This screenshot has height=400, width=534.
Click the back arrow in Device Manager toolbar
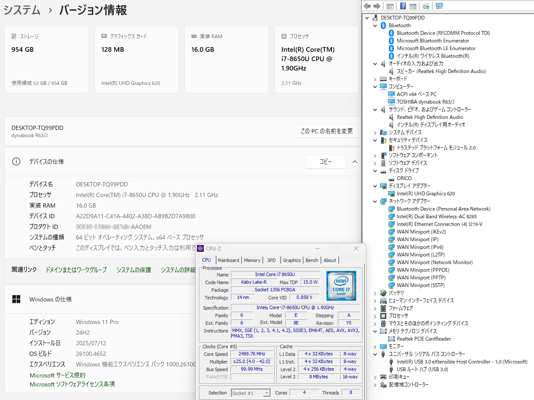(367, 6)
